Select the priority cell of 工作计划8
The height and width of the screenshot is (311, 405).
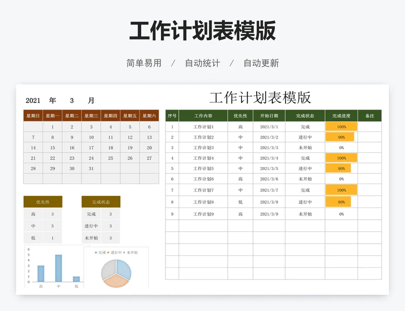tap(240, 202)
